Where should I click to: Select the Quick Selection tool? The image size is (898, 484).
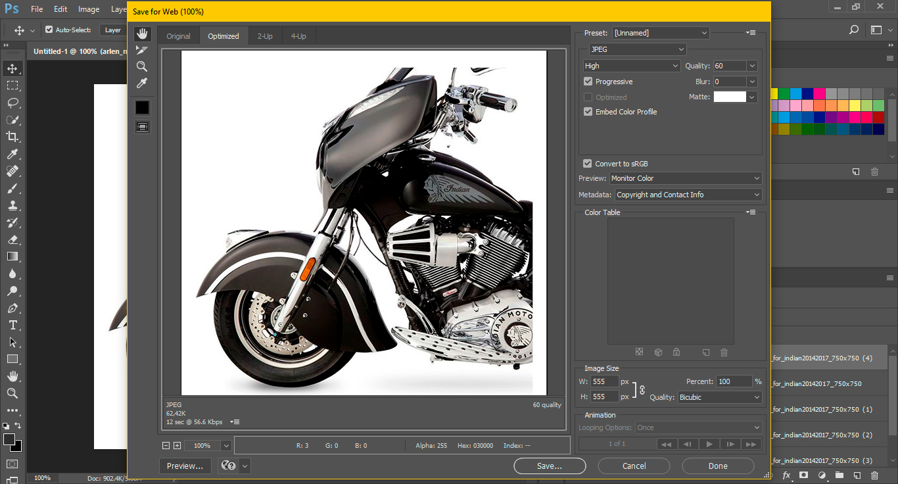12,120
